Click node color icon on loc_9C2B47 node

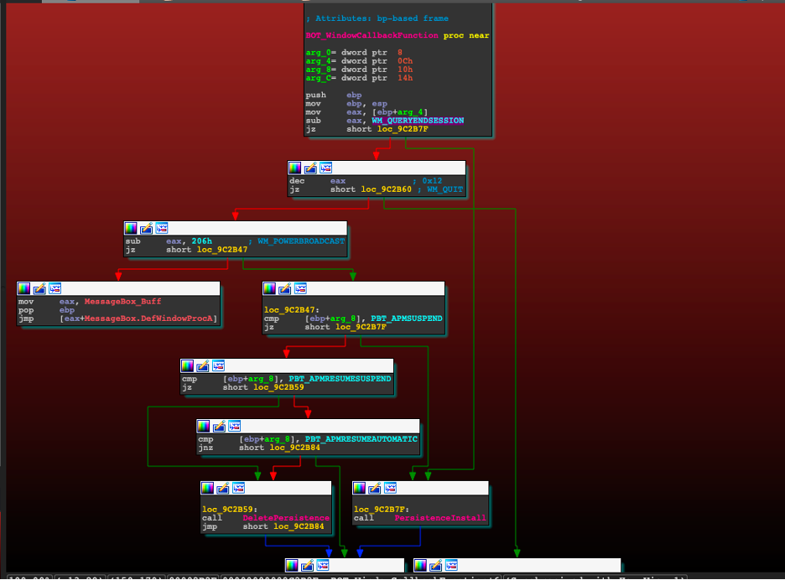pos(269,289)
